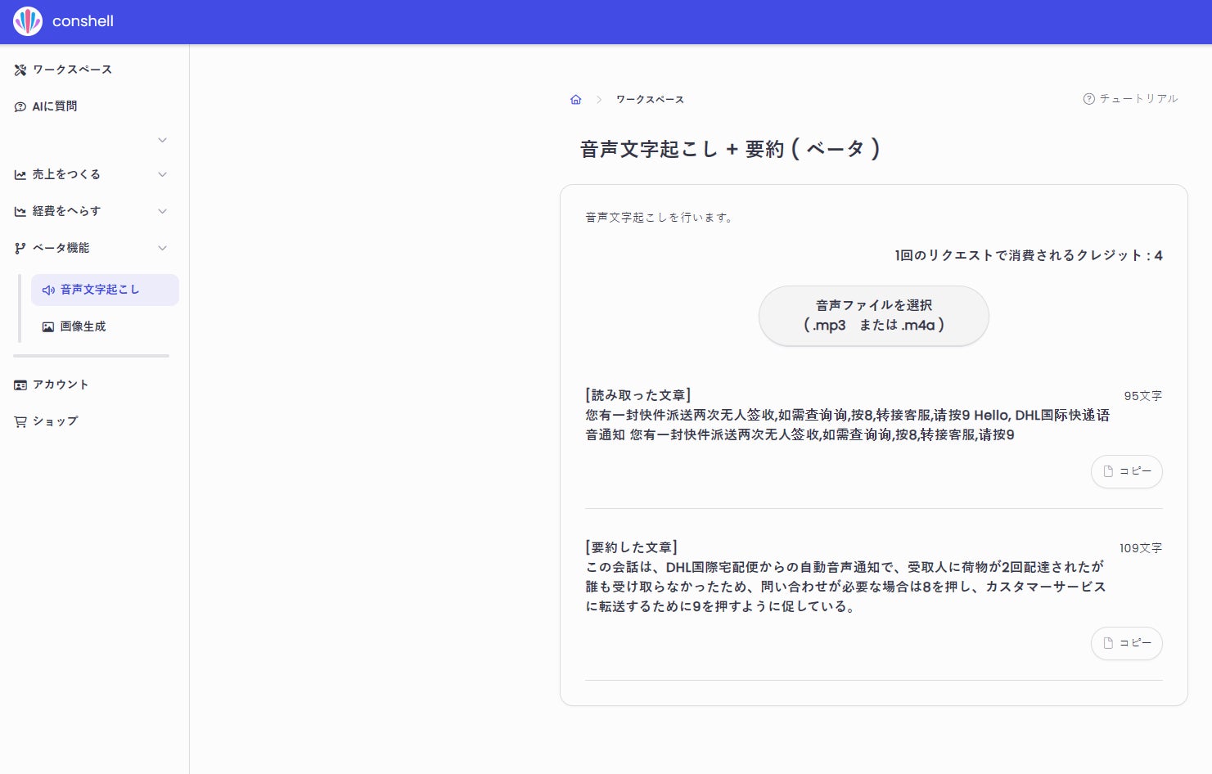Click the document icon in the summary コピー button
This screenshot has height=774, width=1212.
(x=1109, y=643)
